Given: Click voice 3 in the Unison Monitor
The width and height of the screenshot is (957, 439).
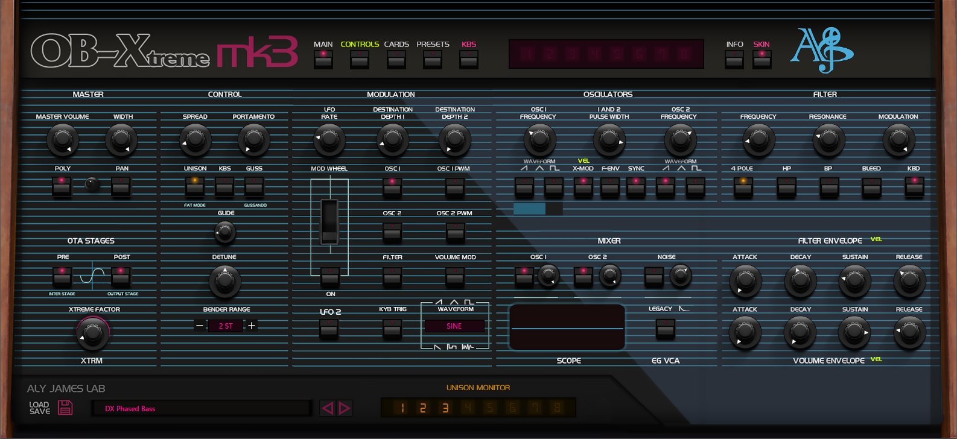Looking at the screenshot, I should coord(445,408).
